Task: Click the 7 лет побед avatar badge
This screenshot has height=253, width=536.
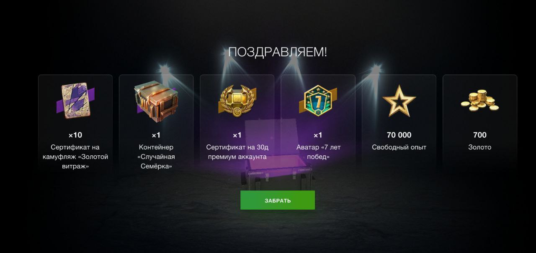Action: (x=318, y=100)
